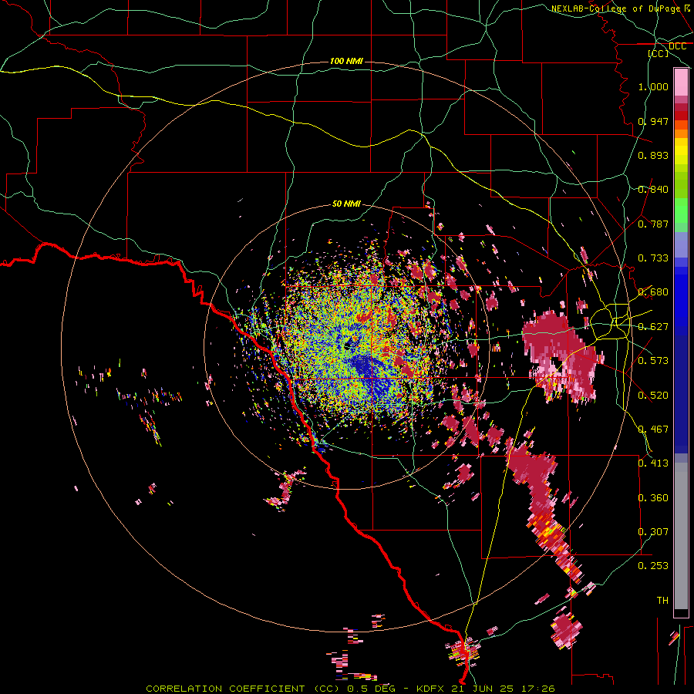The height and width of the screenshot is (694, 694).
Task: Click the 'CORRELATION COEFFICIENT (CC)' caption text
Action: [243, 689]
